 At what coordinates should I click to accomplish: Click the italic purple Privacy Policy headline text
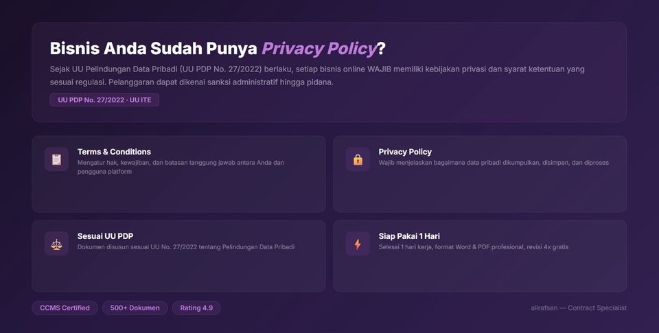click(319, 49)
